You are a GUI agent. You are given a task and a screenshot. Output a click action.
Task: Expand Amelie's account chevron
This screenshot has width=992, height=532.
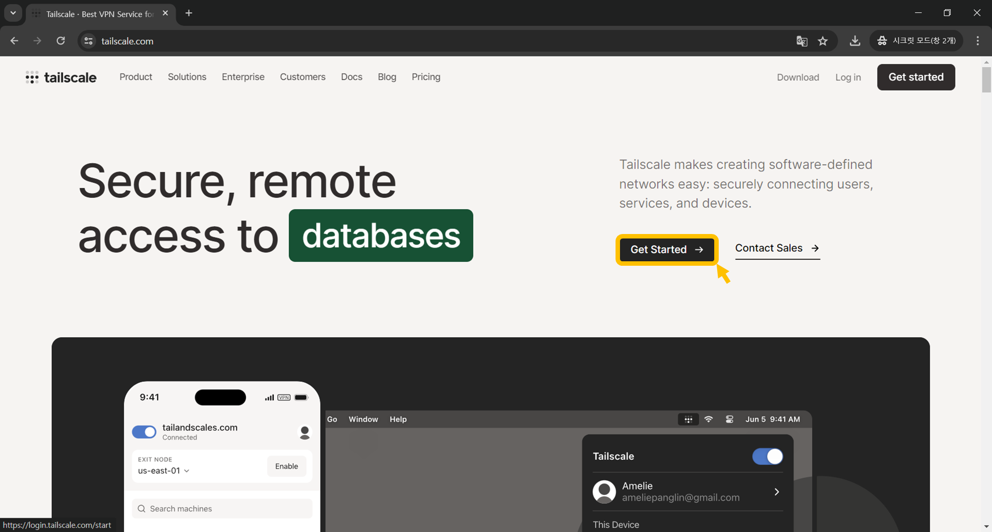[777, 492]
